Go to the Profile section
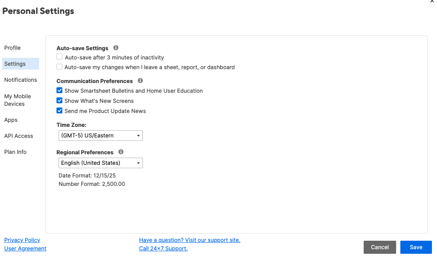This screenshot has width=437, height=258. click(13, 48)
